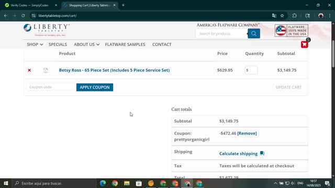
Task: Click the Flatware Made in USA badge
Action: (292, 30)
